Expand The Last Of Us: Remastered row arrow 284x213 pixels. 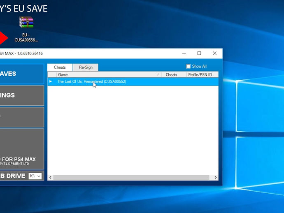pos(51,81)
